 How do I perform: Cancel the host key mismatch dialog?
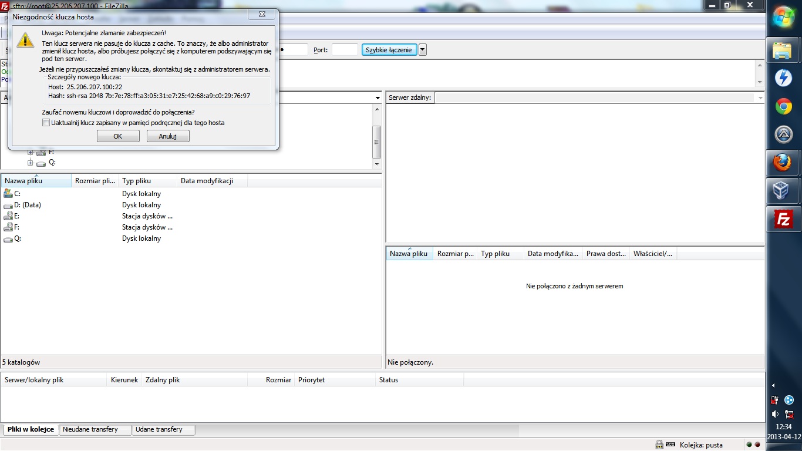tap(168, 136)
